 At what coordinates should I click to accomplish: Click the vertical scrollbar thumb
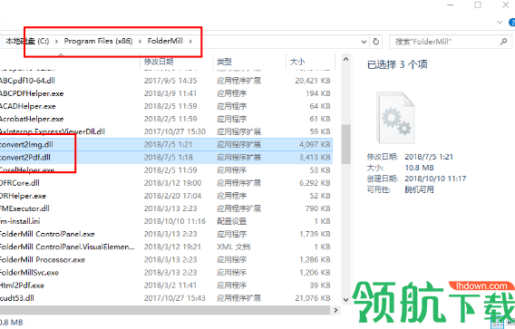tap(345, 144)
